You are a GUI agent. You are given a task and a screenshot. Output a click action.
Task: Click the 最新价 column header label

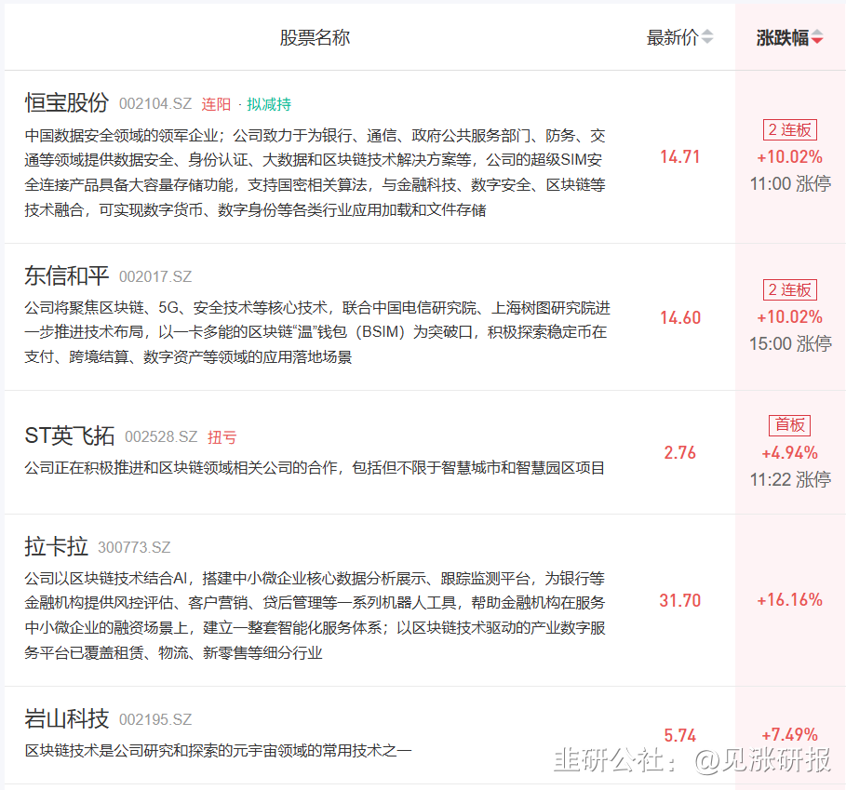click(x=672, y=38)
